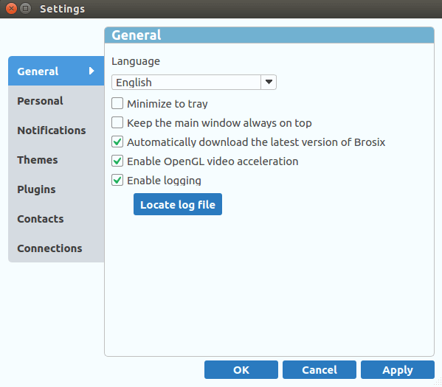
Task: Turn off Enable logging
Action: pos(117,180)
